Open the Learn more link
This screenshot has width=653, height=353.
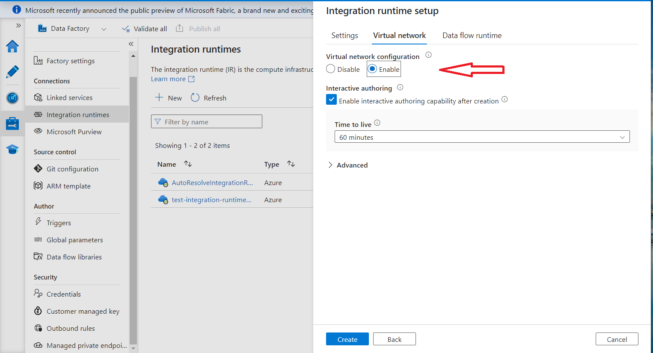click(x=168, y=79)
